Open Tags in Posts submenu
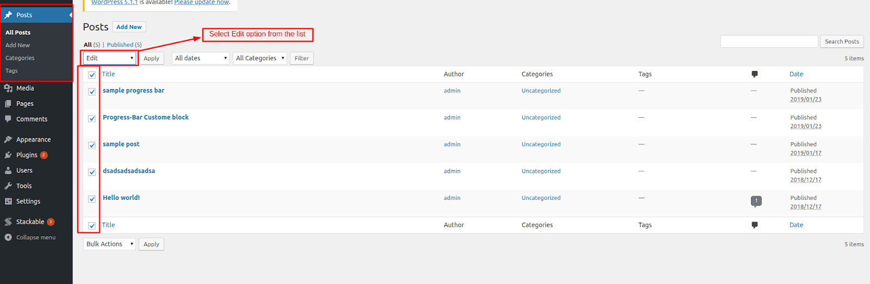The image size is (870, 284). (x=11, y=71)
